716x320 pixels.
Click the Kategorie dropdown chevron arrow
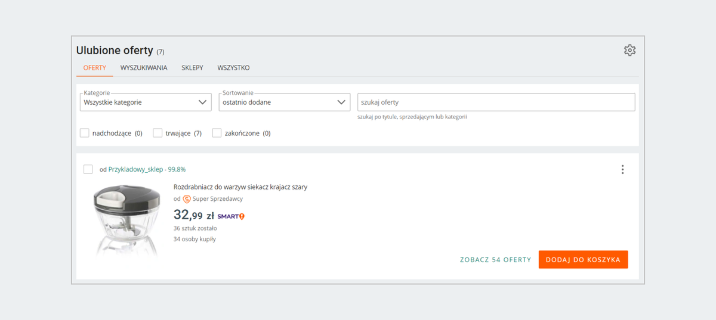pos(202,102)
